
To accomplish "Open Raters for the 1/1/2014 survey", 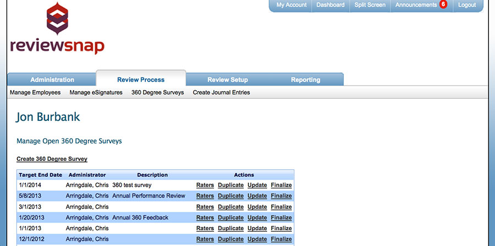I will click(x=205, y=185).
